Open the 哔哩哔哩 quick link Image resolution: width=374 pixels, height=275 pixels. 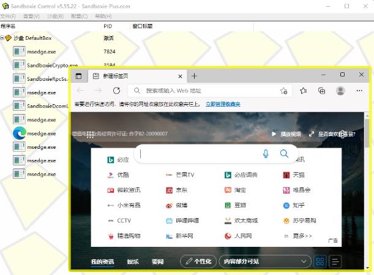tap(182, 220)
